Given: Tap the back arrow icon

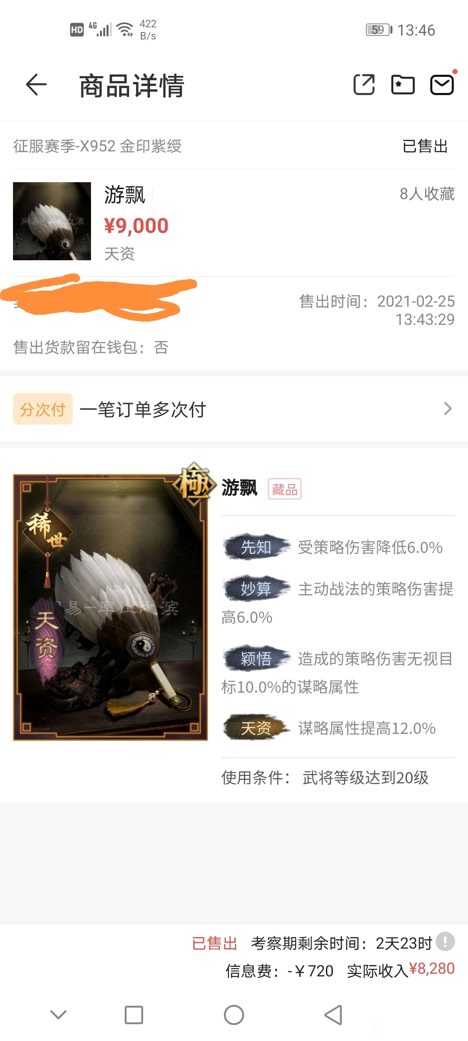Looking at the screenshot, I should point(36,85).
